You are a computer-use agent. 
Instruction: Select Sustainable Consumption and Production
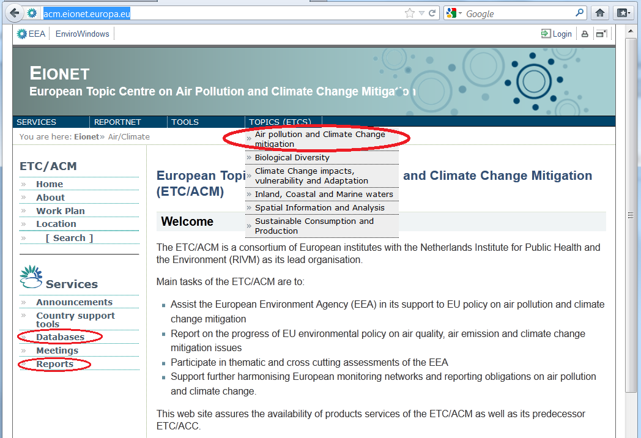pyautogui.click(x=322, y=226)
